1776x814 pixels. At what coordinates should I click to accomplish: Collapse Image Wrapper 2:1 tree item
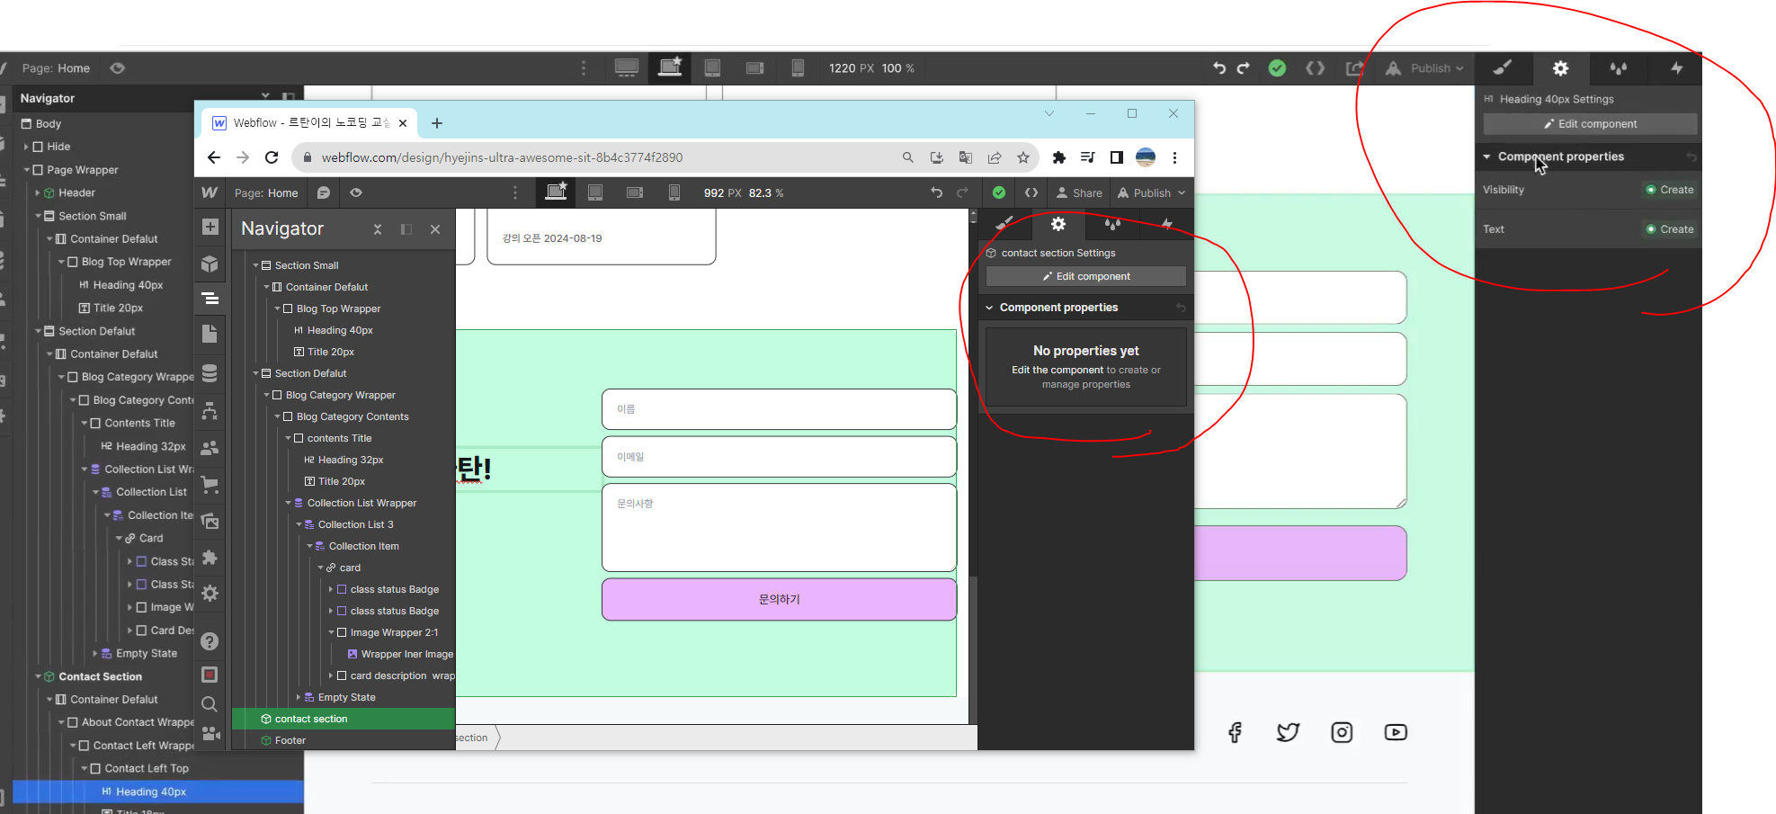coord(331,632)
